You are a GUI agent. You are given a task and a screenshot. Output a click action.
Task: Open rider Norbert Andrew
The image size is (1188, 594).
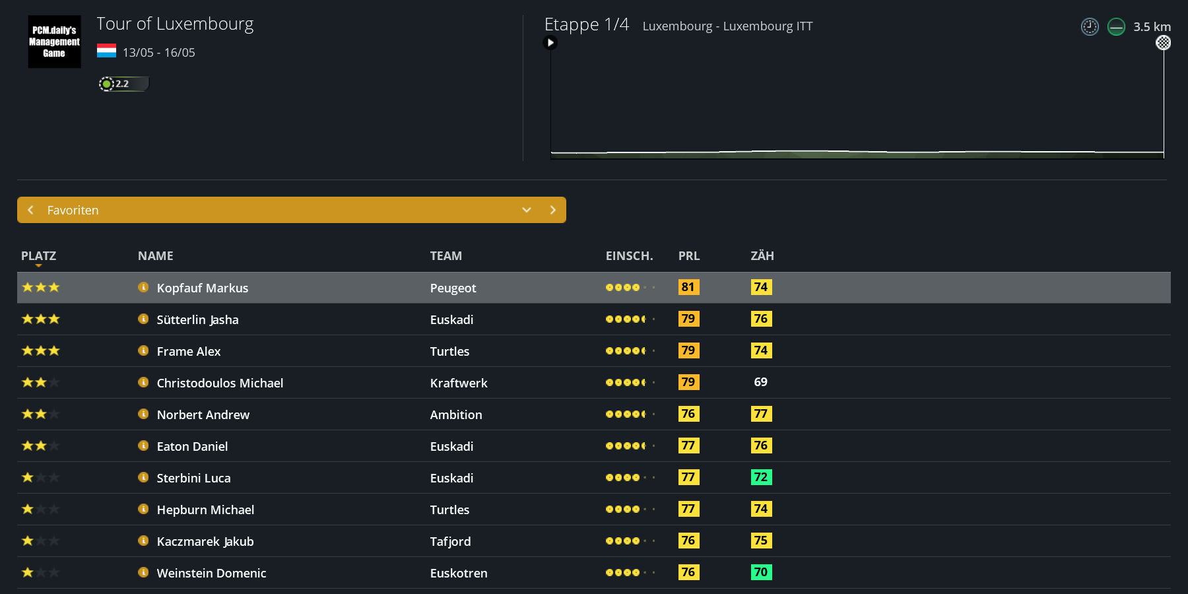[x=203, y=414]
